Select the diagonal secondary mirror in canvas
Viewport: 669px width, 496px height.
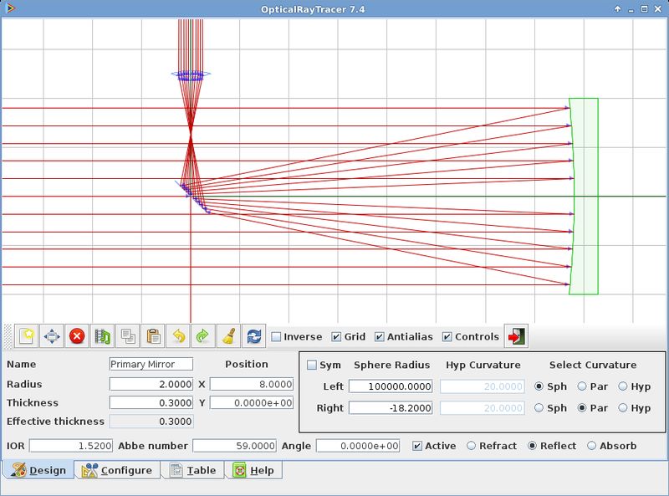(x=193, y=197)
